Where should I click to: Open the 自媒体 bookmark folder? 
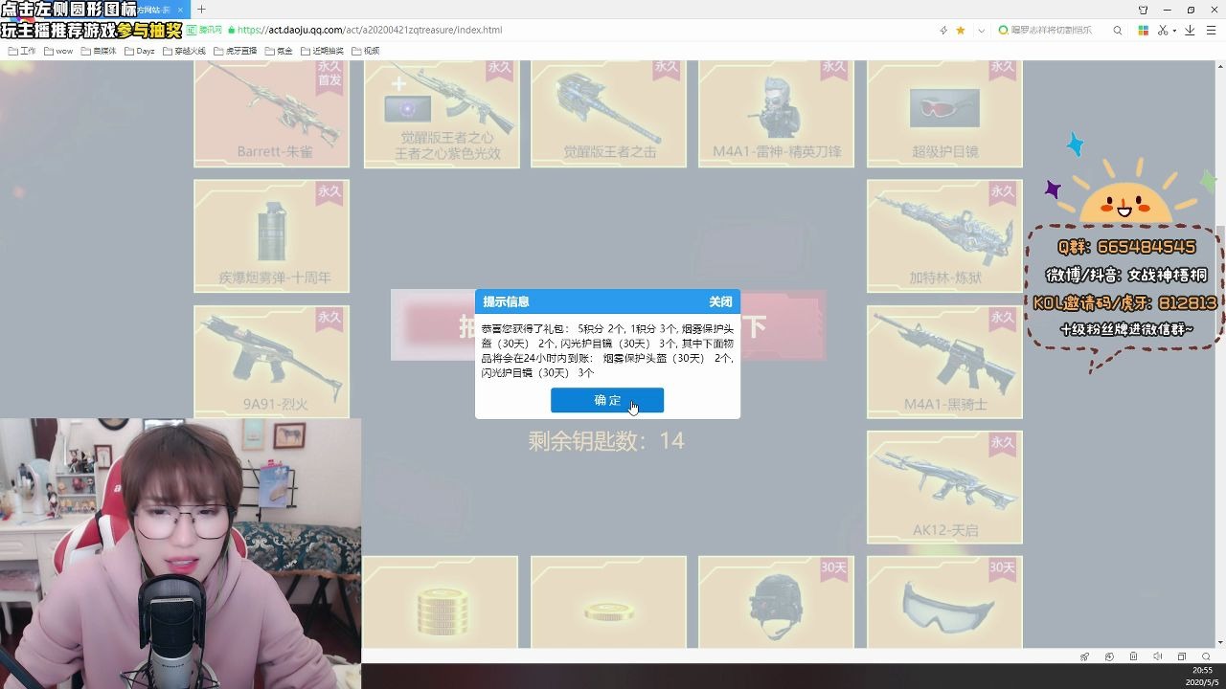click(x=99, y=51)
